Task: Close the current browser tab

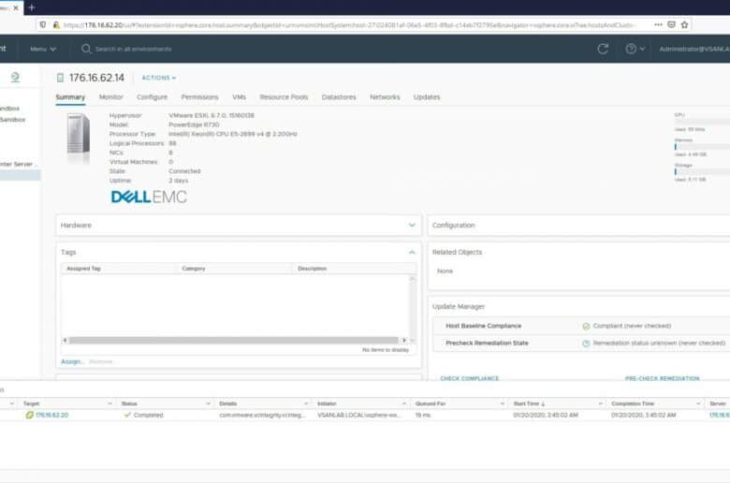Action: 15,7
